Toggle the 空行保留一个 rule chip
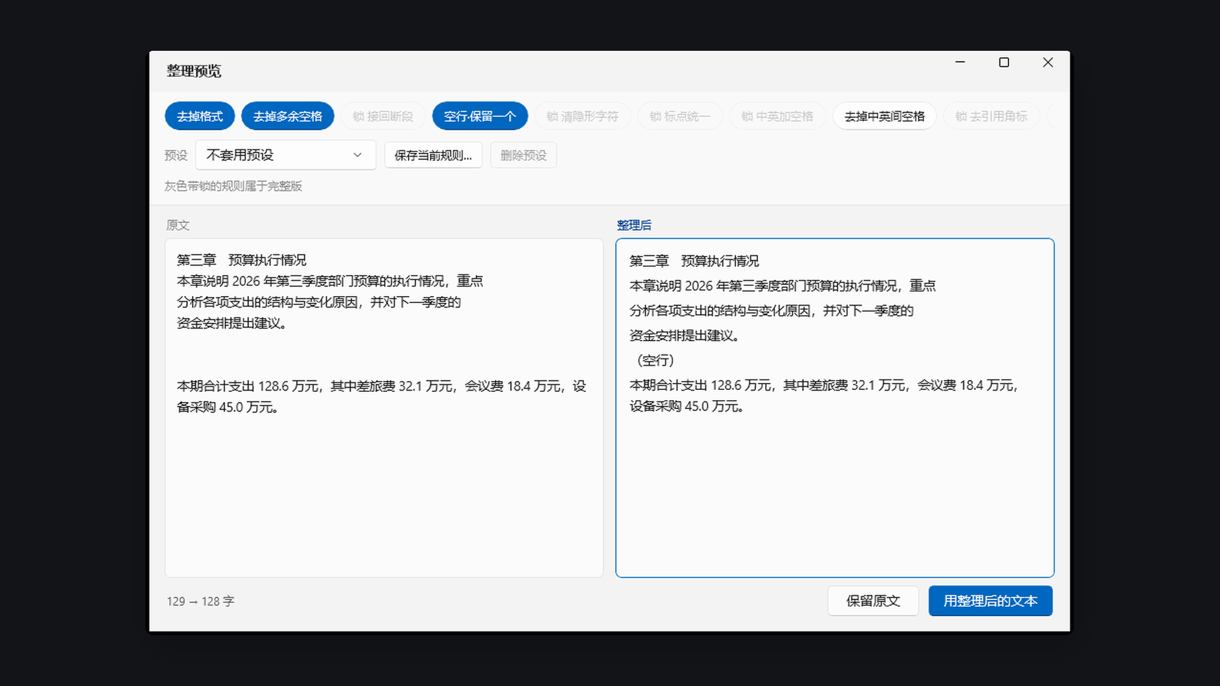Image resolution: width=1220 pixels, height=686 pixels. pyautogui.click(x=480, y=116)
